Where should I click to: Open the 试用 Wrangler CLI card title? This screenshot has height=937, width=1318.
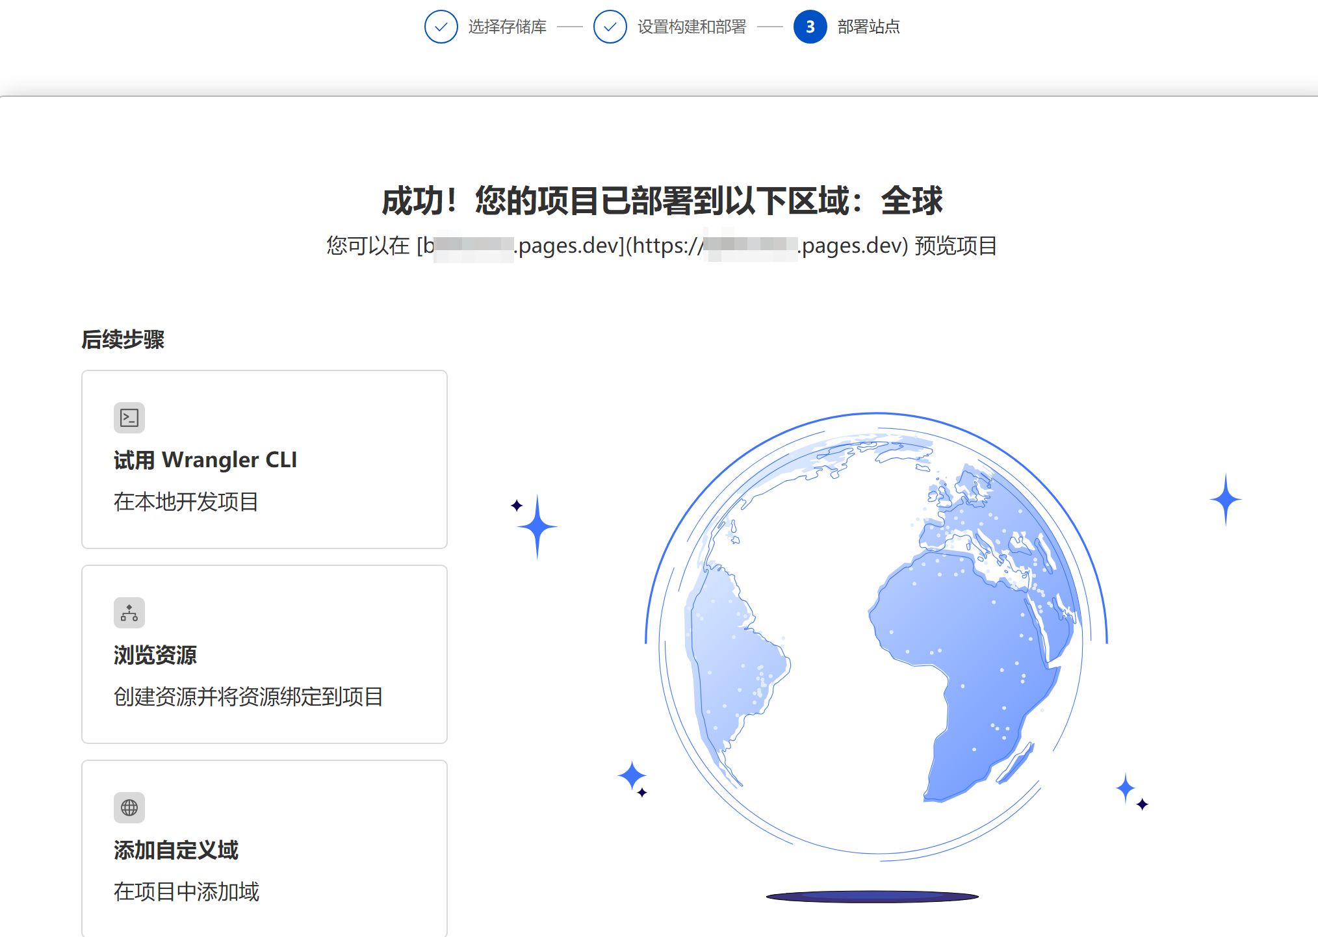click(205, 460)
